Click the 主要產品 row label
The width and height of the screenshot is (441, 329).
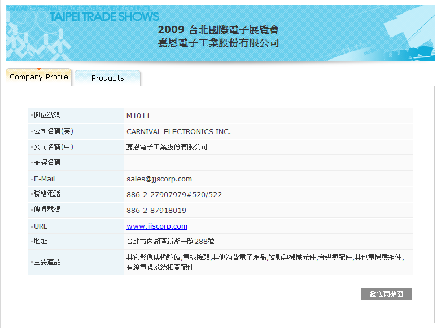[x=47, y=262]
